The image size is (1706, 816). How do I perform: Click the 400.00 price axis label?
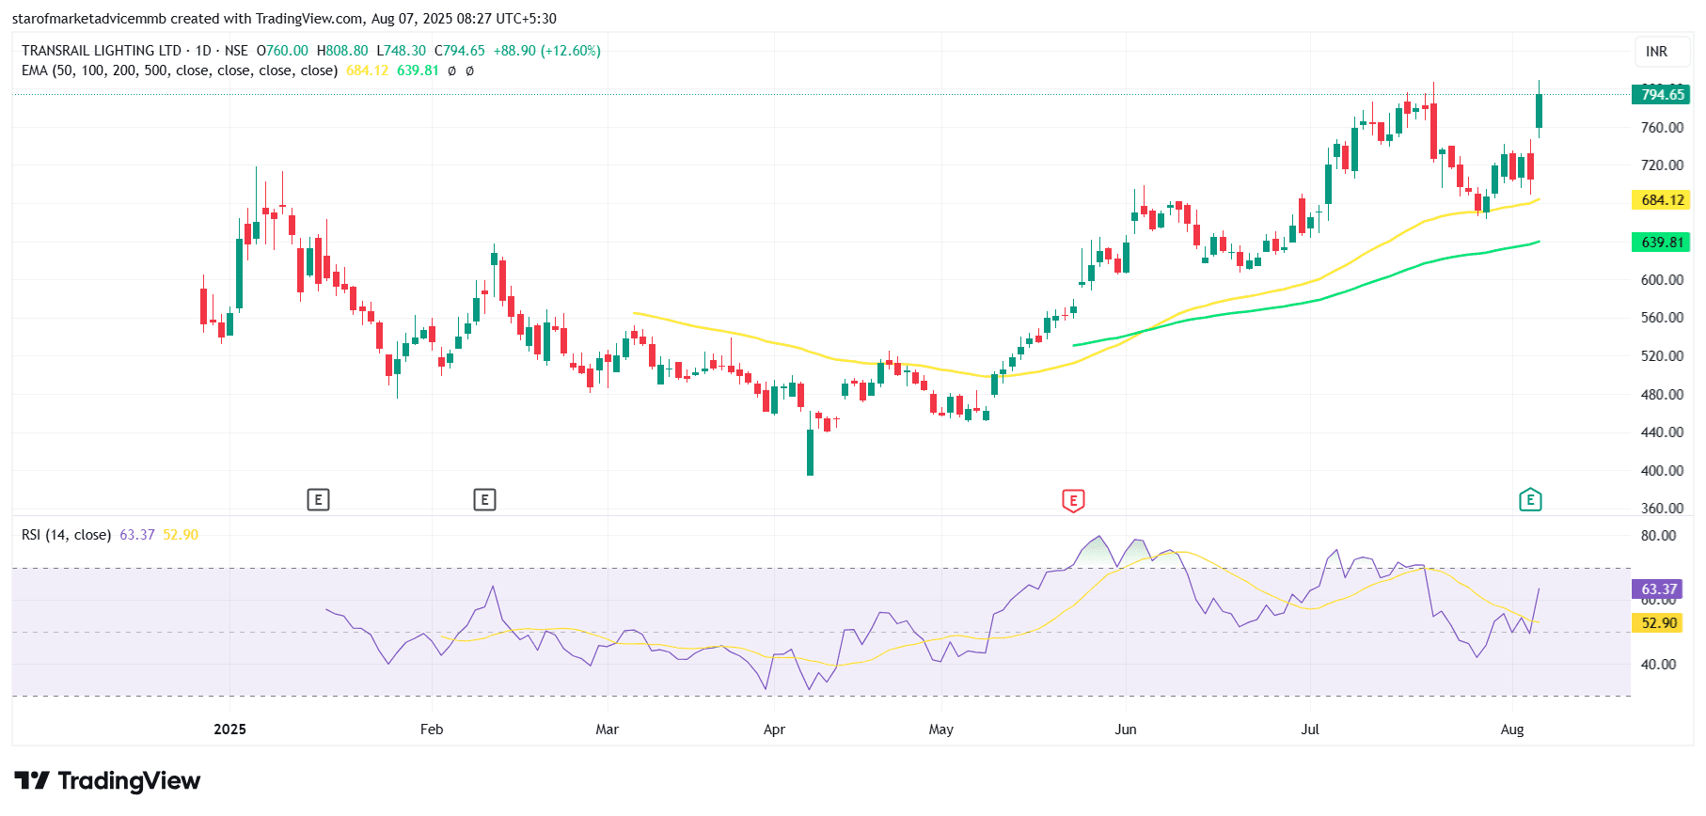[x=1662, y=471]
